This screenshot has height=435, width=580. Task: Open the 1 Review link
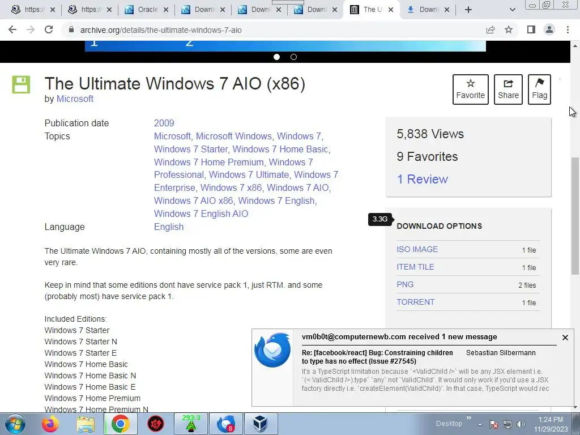pos(423,179)
